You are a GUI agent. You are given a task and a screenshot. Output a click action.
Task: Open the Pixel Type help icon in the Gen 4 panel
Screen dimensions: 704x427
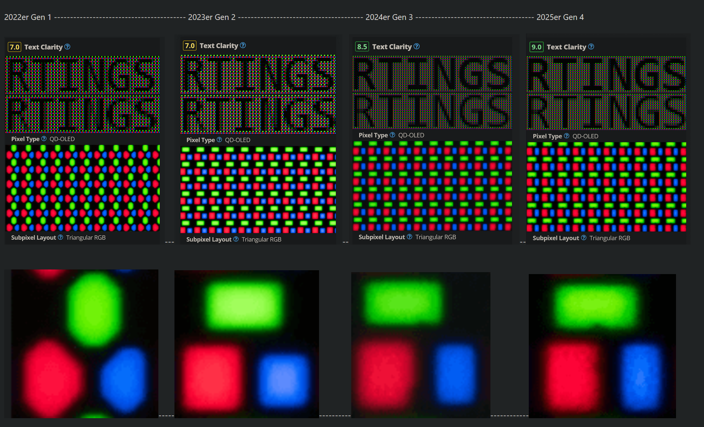point(566,136)
